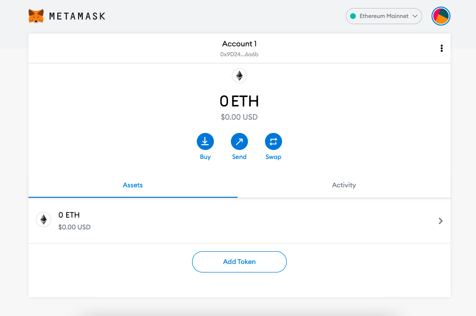The width and height of the screenshot is (476, 316).
Task: Click the Send label
Action: 239,157
